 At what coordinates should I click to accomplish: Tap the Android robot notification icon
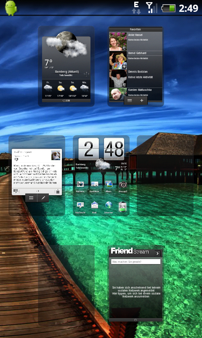tap(11, 8)
